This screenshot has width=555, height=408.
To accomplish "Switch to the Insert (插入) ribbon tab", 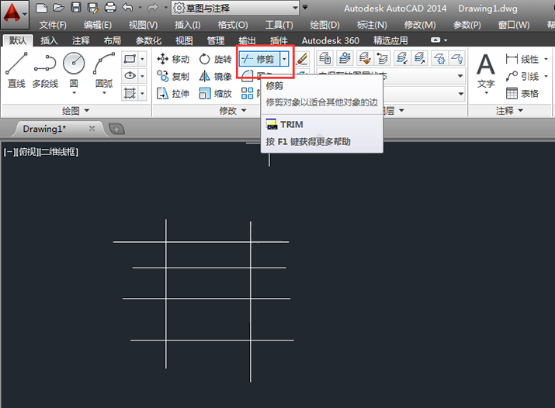I will pyautogui.click(x=49, y=40).
